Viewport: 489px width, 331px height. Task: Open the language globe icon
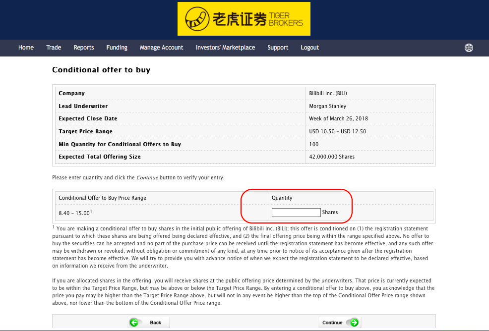[x=469, y=48]
